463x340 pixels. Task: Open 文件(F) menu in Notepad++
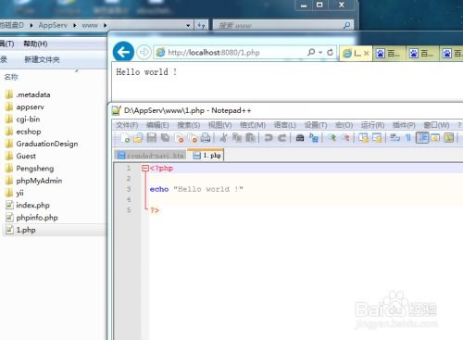pyautogui.click(x=127, y=125)
